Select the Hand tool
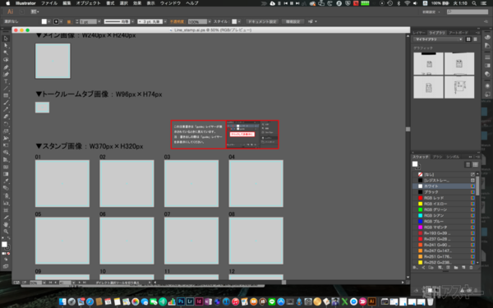 (6, 224)
